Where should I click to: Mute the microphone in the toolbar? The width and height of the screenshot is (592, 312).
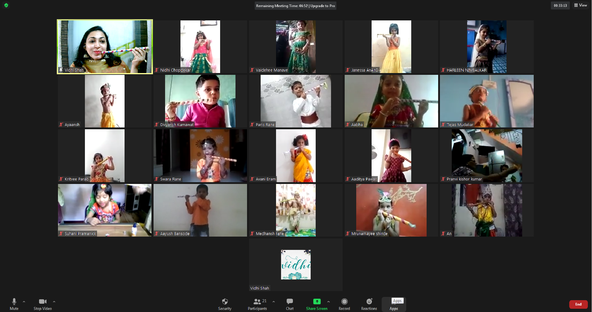(14, 304)
